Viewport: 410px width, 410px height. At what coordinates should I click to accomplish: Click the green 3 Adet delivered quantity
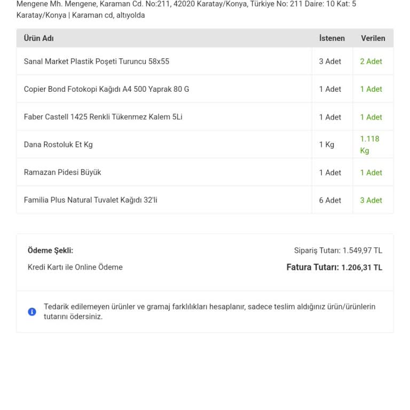(371, 200)
